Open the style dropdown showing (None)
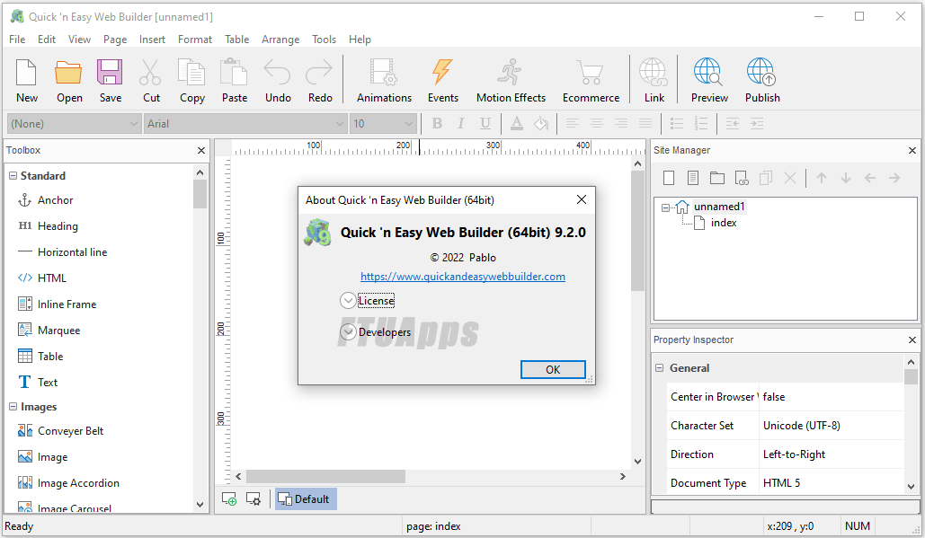This screenshot has width=925, height=538. click(x=74, y=124)
